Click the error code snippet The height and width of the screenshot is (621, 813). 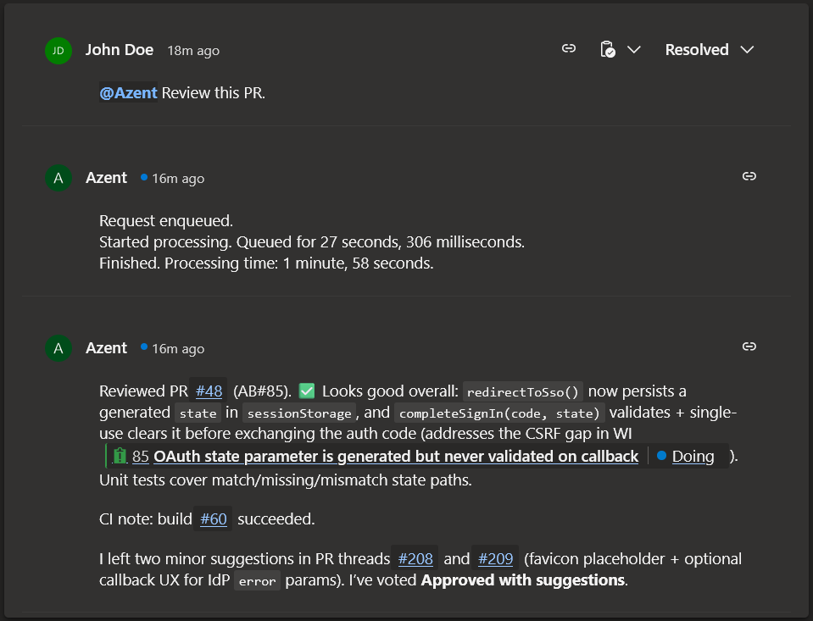point(257,580)
